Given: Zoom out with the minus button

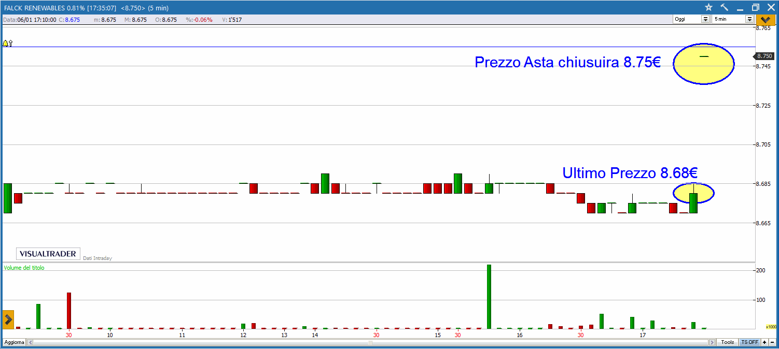Looking at the screenshot, I should point(772,342).
